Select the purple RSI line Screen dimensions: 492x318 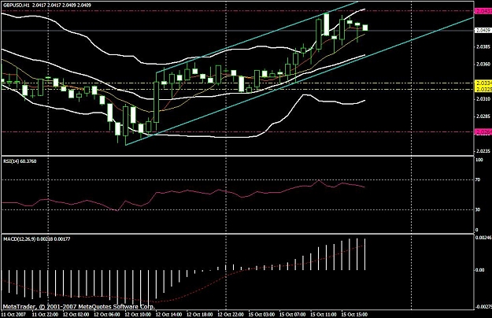(183, 190)
